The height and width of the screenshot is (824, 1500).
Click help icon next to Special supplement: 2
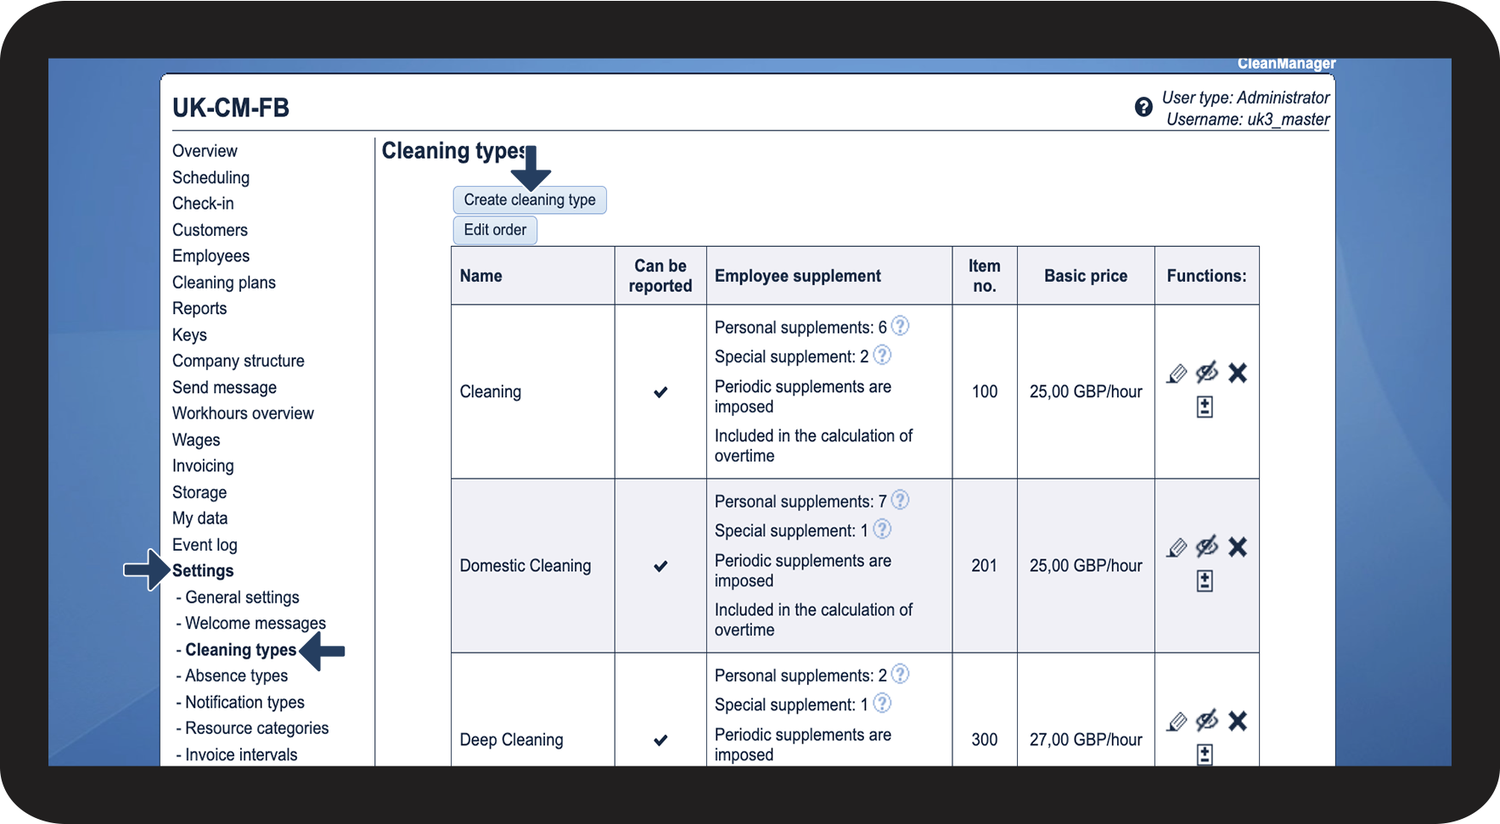(x=882, y=356)
